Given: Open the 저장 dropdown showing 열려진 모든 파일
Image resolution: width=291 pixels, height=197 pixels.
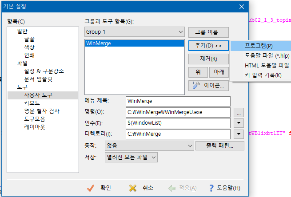Looking at the screenshot, I should click(131, 158).
